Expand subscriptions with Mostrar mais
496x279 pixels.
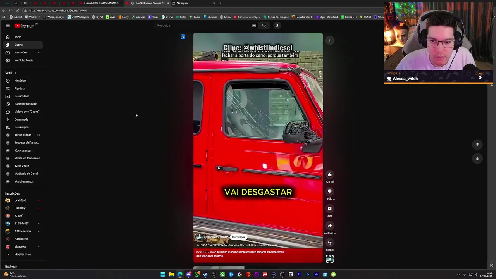[22, 255]
